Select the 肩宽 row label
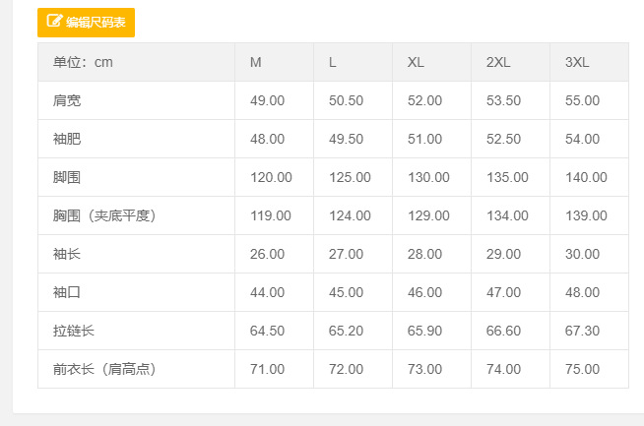 click(67, 100)
